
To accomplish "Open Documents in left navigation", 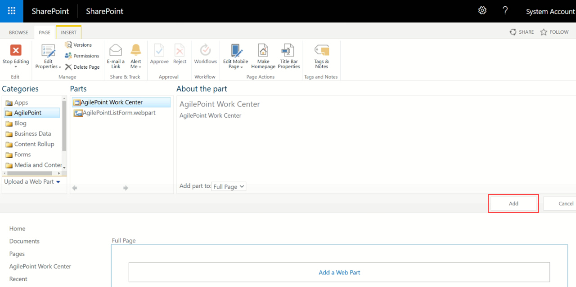I will 24,241.
